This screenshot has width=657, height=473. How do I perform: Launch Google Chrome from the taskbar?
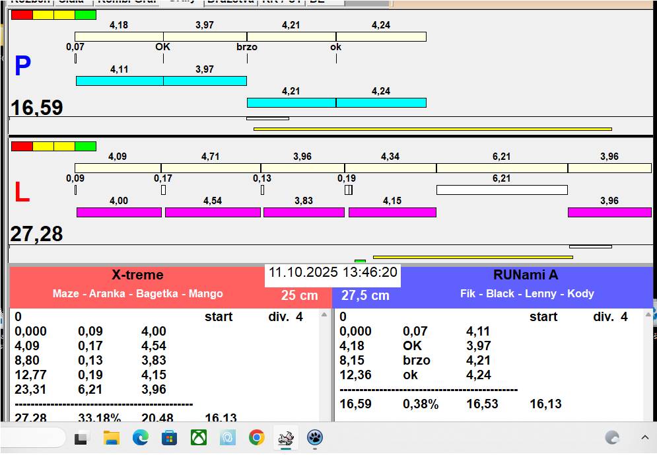(x=257, y=437)
